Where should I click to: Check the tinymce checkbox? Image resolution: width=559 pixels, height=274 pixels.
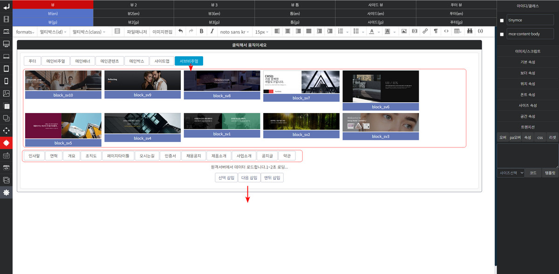tap(501, 21)
